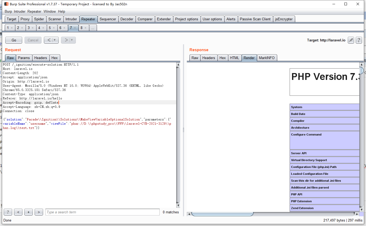
Task: Switch to the Sequencer tab
Action: [x=108, y=19]
